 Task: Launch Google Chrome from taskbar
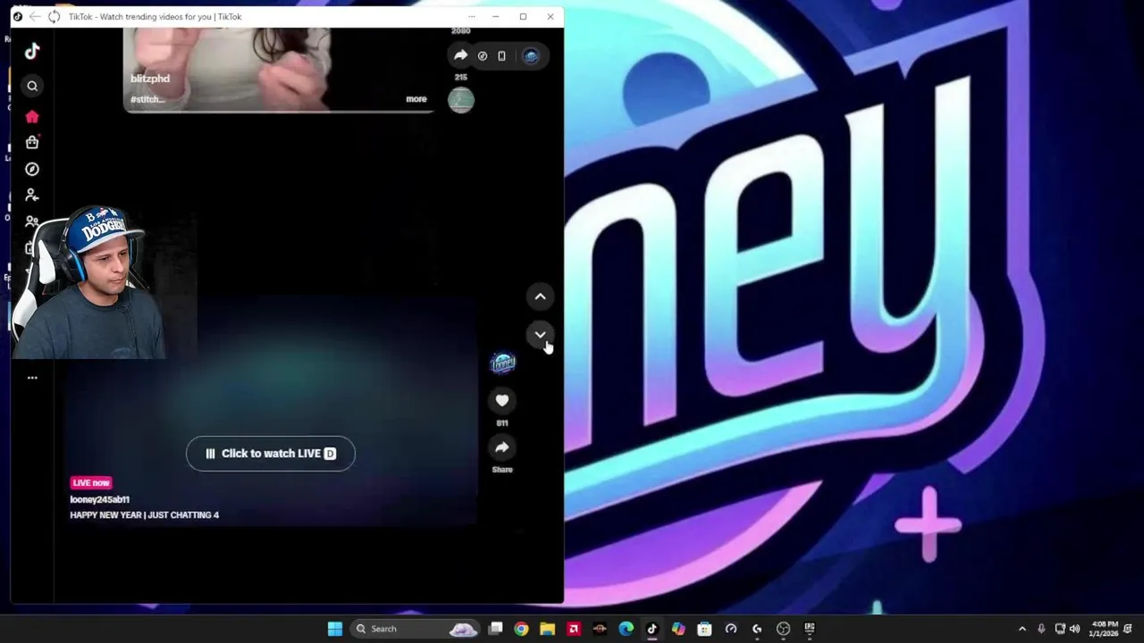pos(521,629)
